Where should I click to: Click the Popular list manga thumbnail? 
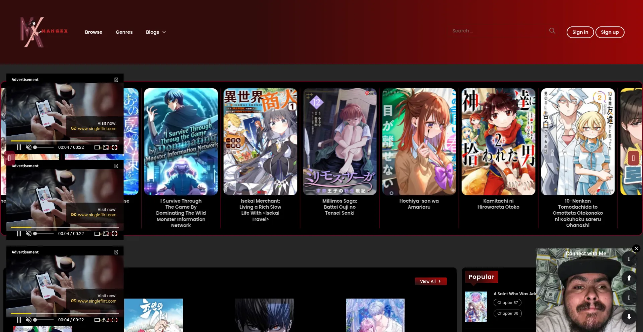coord(476,307)
